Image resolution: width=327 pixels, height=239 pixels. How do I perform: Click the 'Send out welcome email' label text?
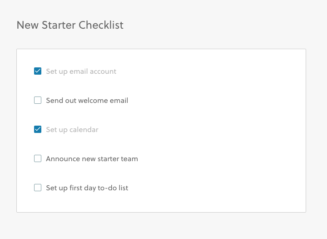tap(87, 101)
